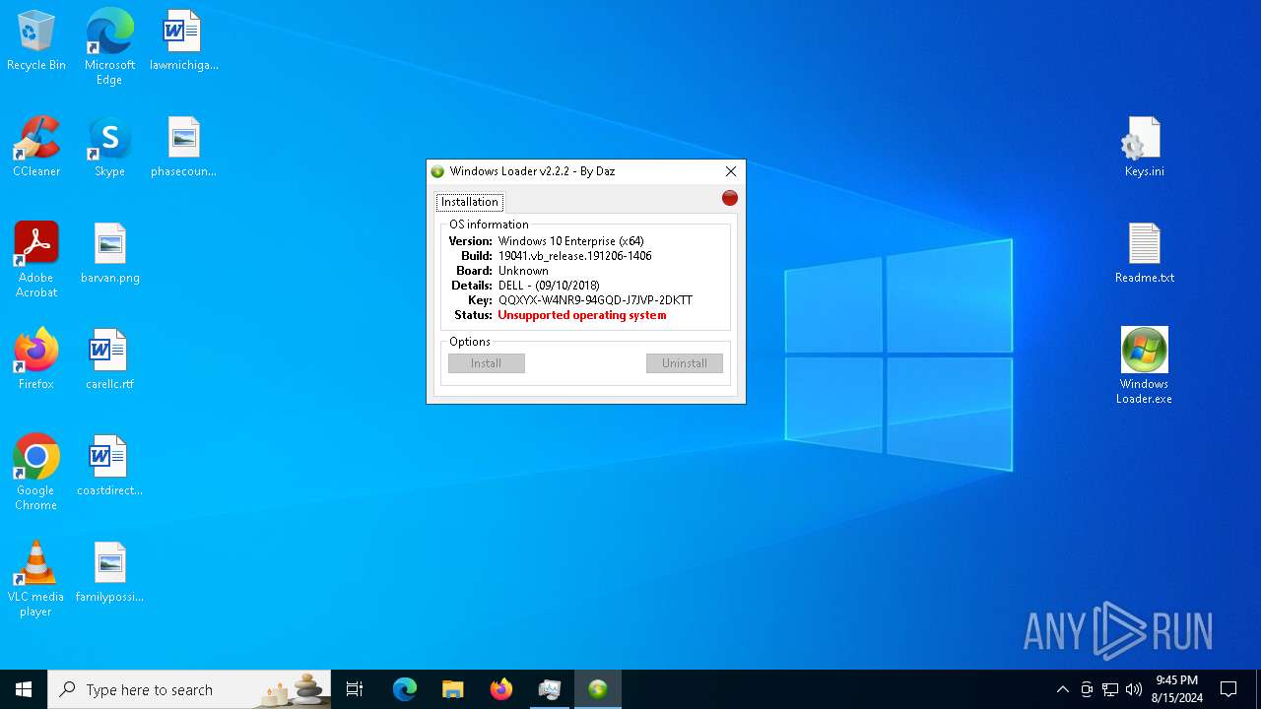Select the Keys.ini file icon
Screen dimensions: 1261x709
tap(1144, 148)
